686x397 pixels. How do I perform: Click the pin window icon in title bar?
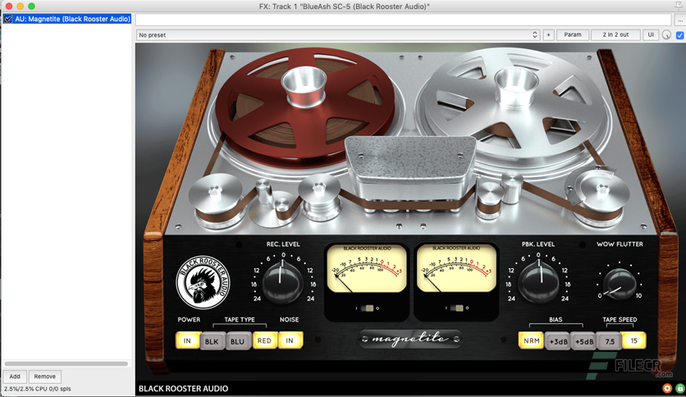679,6
